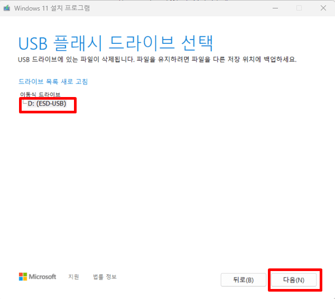Close the Windows 11 설치 프로그램 window
Screen dimensions: 335x299
[x=323, y=8]
